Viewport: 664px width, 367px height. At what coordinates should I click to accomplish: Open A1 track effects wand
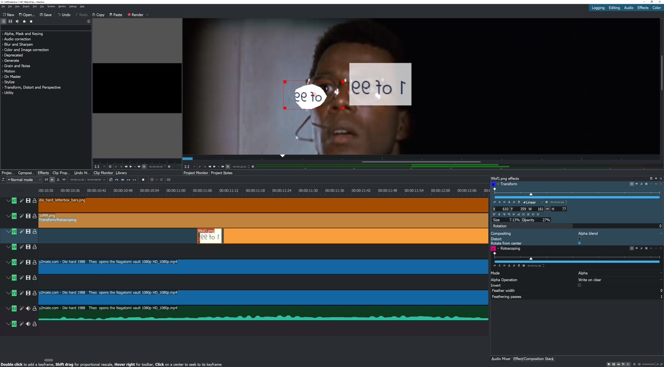click(22, 308)
